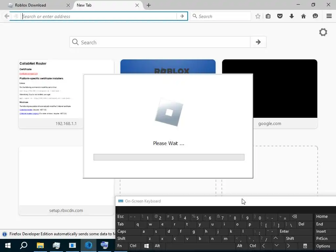The height and width of the screenshot is (252, 336).
Task: Open the Pocket icon in toolbar
Action: tap(280, 16)
